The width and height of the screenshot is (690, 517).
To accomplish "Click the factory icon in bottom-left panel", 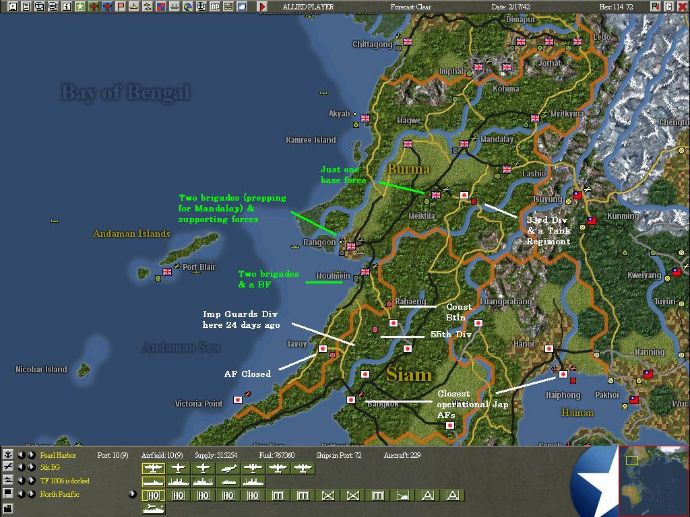I will click(8, 509).
